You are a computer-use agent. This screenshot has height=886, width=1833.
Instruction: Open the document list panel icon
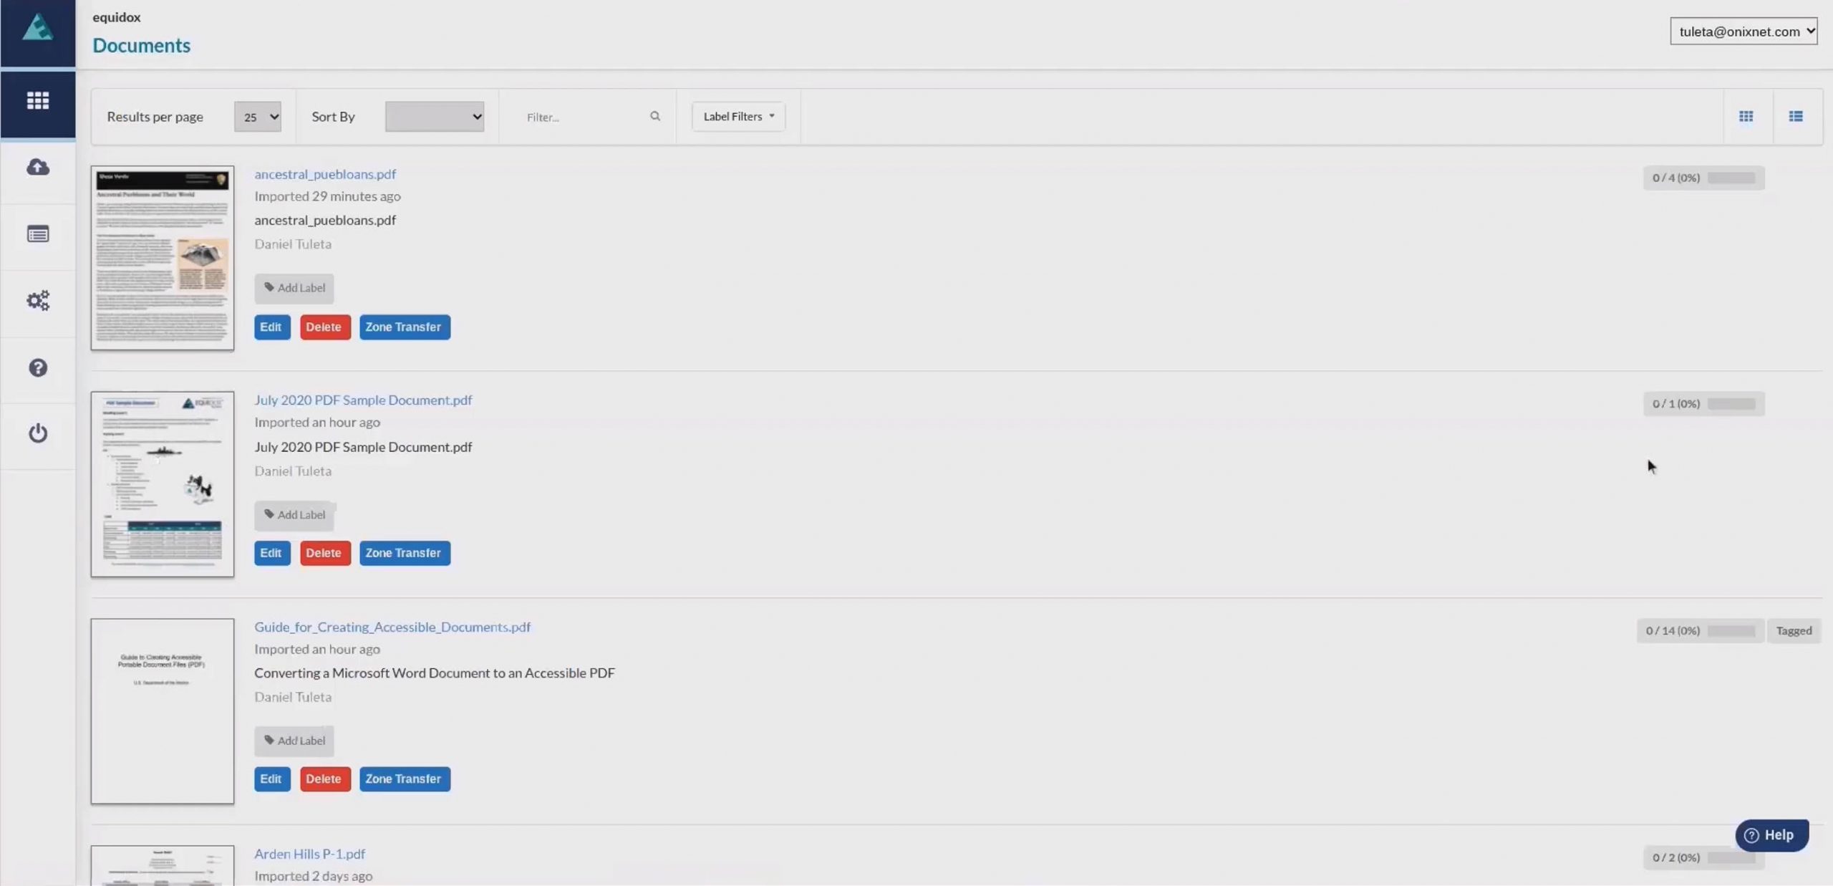(x=37, y=233)
